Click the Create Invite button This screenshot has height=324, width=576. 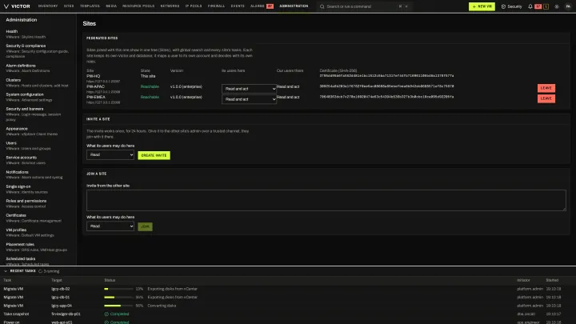pos(154,155)
